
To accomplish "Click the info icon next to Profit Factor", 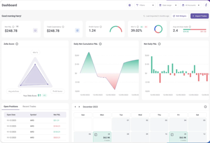I will point(101,27).
